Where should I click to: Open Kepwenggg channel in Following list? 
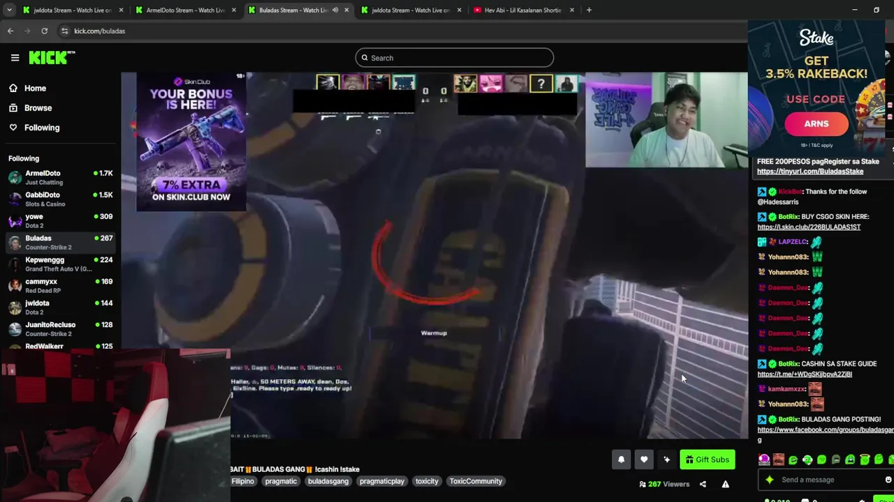(x=61, y=264)
